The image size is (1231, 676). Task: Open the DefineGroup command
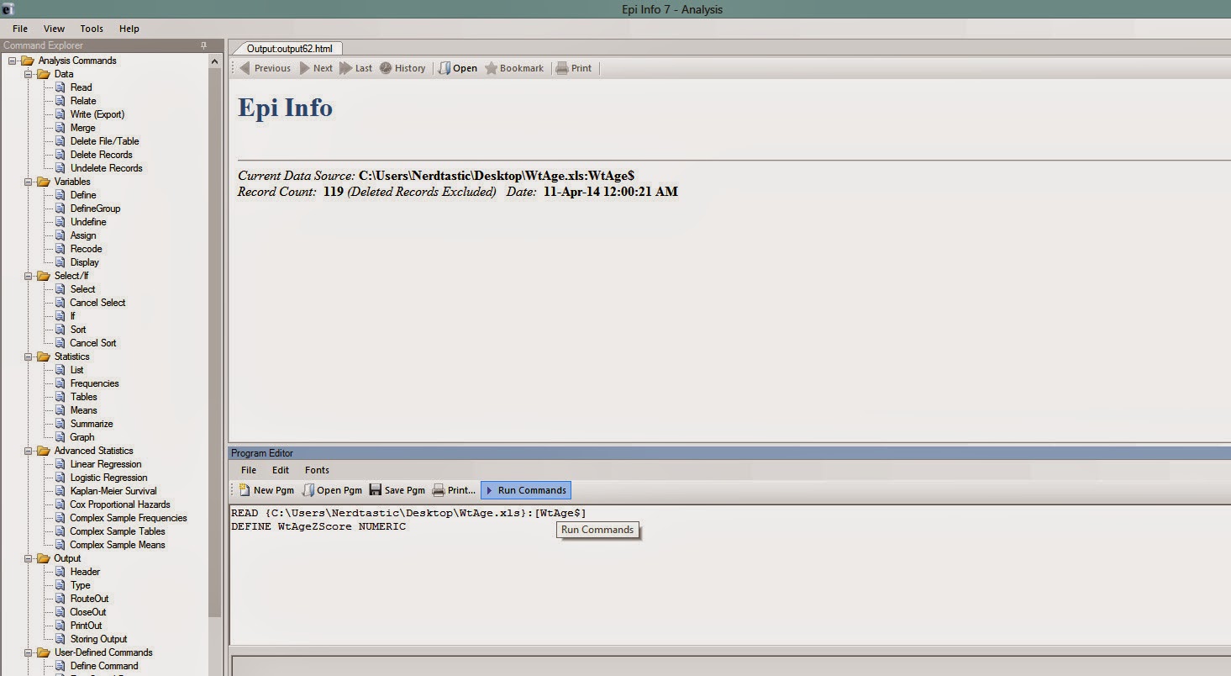pyautogui.click(x=96, y=209)
